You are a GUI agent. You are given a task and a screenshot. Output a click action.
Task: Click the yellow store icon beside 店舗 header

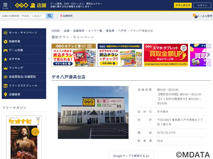pyautogui.click(x=32, y=5)
